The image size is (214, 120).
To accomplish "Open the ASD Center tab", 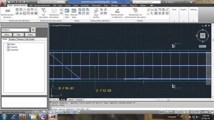I will pos(30,39).
